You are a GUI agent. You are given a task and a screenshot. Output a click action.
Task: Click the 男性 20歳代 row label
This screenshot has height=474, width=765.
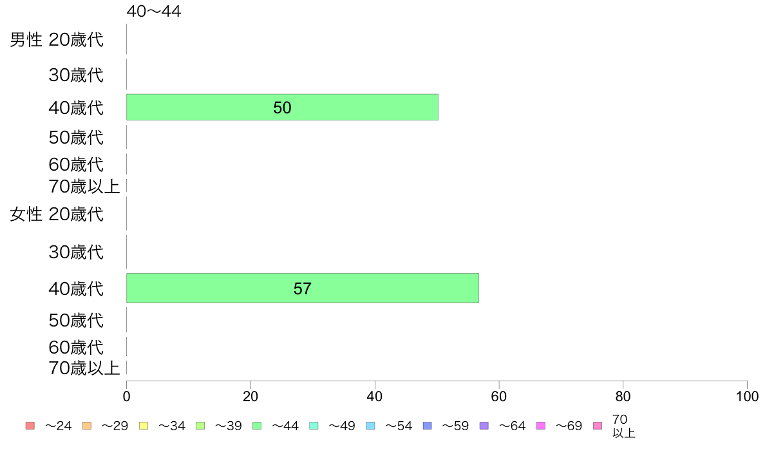(57, 39)
